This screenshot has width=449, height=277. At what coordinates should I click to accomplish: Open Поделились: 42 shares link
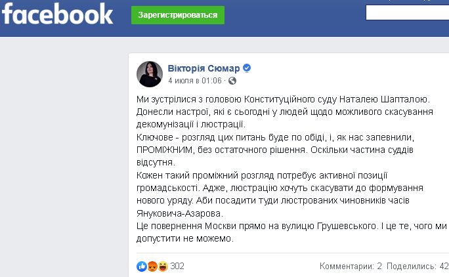[418, 266]
